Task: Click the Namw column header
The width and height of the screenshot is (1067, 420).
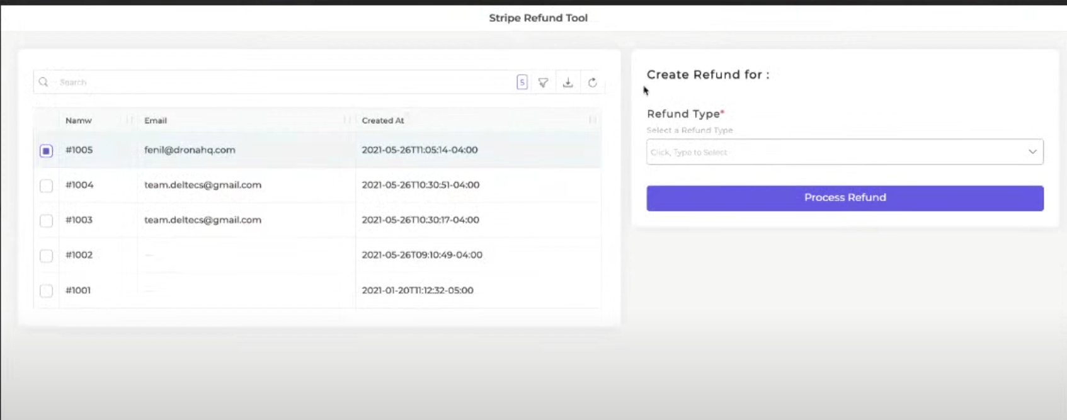Action: pyautogui.click(x=79, y=120)
